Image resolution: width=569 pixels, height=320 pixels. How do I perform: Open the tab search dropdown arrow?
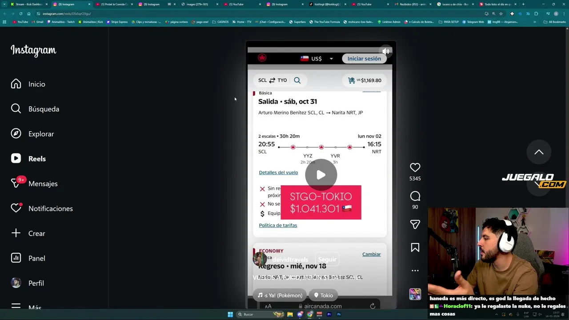pos(4,4)
